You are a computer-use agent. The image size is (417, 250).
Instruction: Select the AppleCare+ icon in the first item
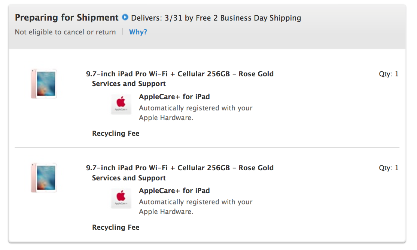(x=121, y=104)
